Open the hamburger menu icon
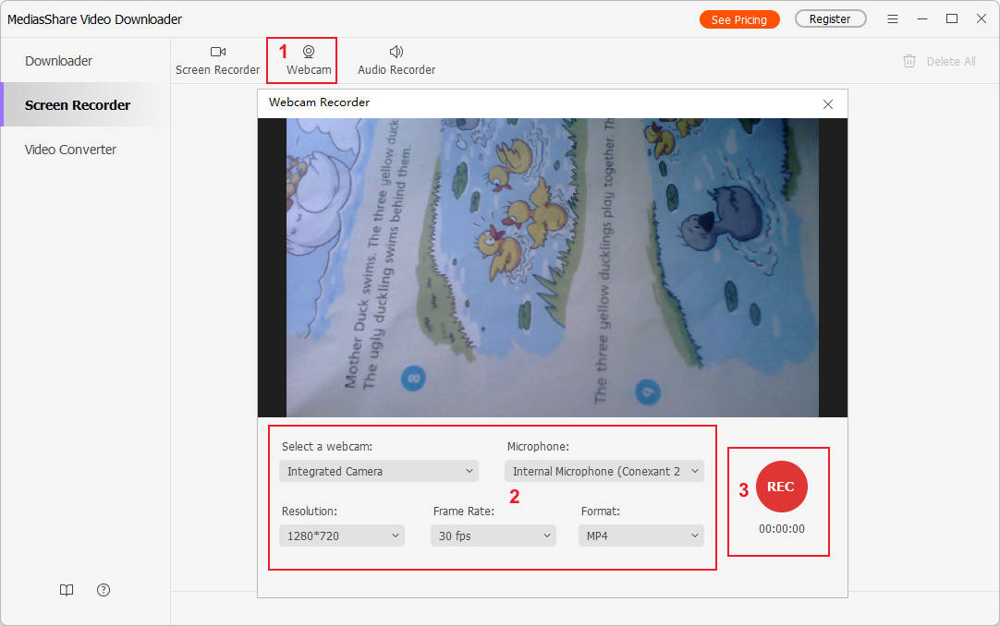 [x=893, y=19]
